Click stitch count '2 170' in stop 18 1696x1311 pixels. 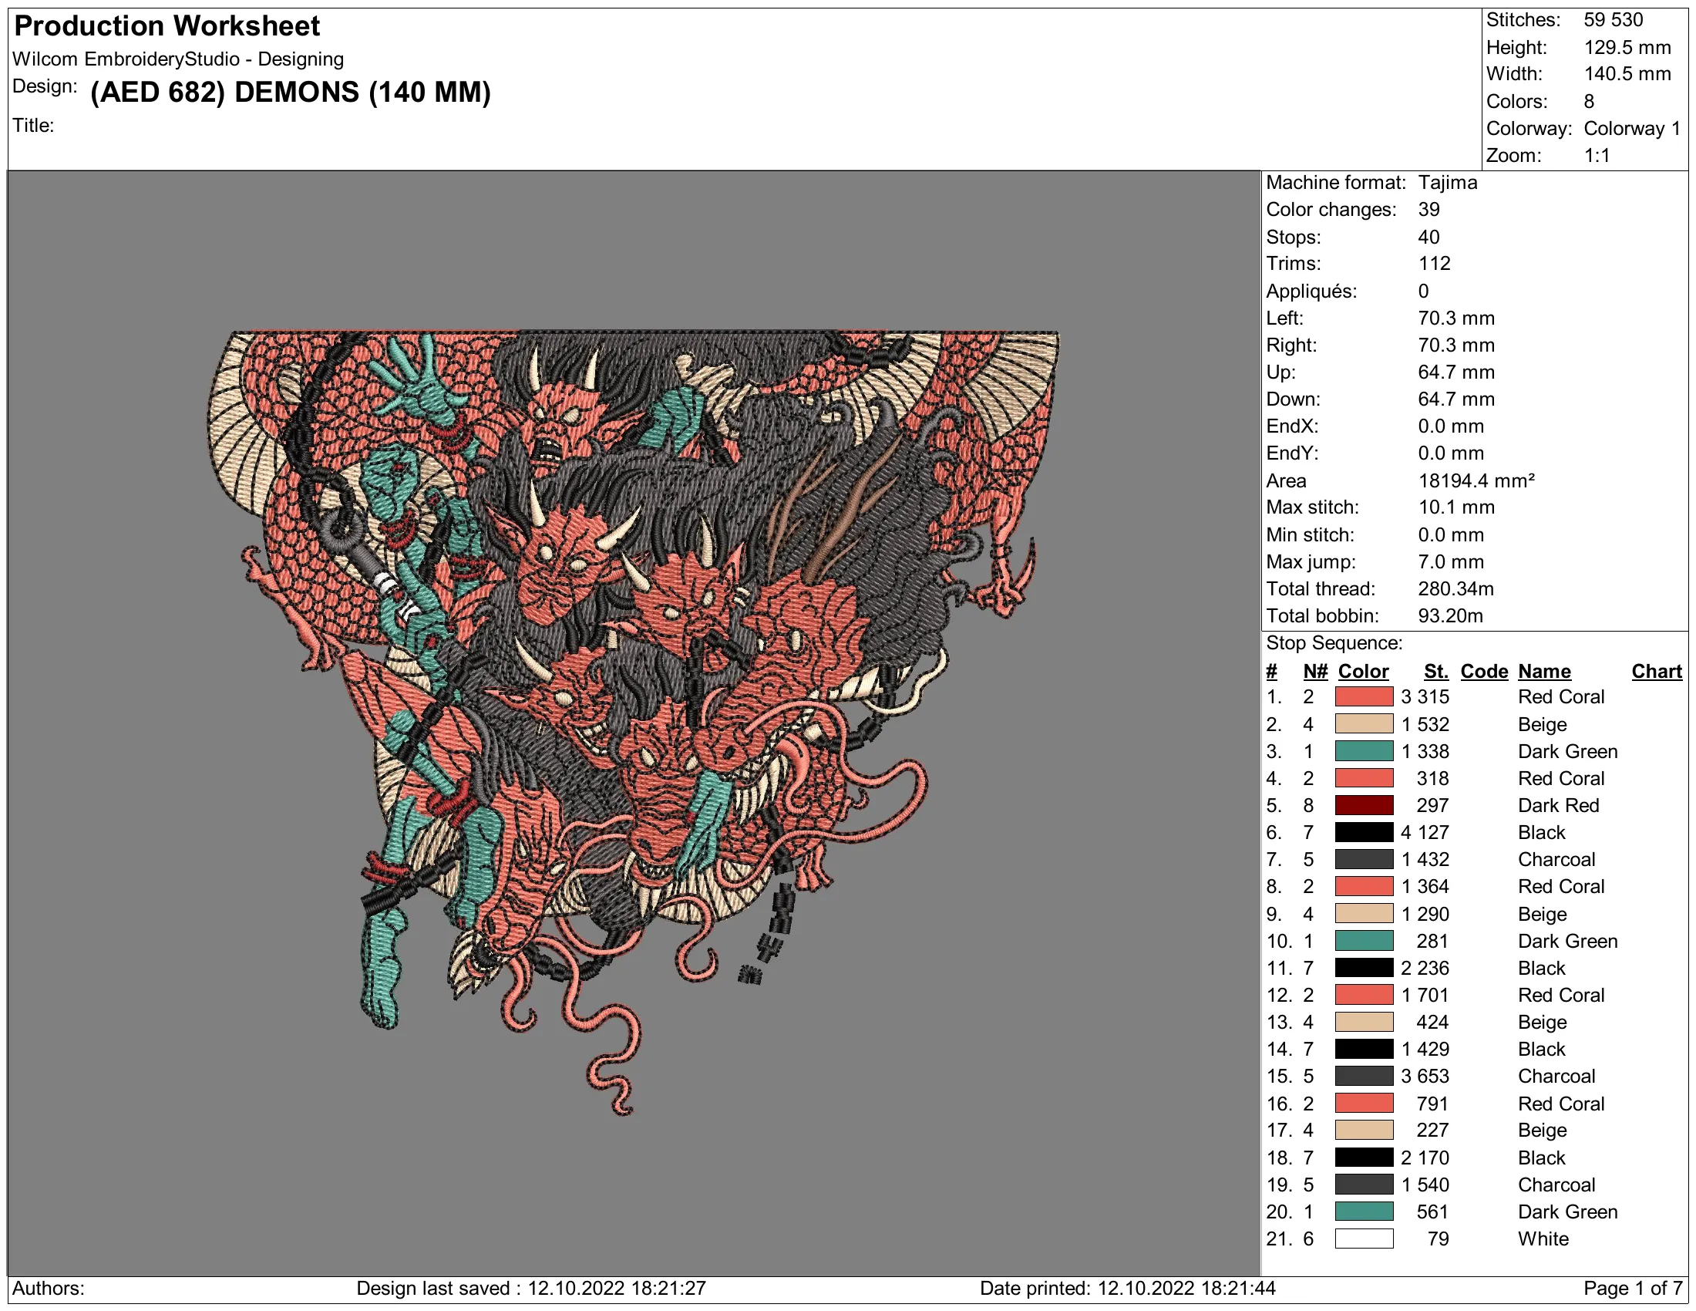(1425, 1158)
